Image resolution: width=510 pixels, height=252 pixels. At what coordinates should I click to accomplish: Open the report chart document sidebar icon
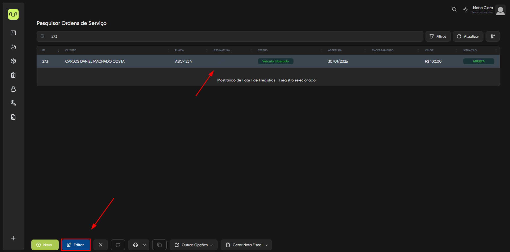coord(13,117)
